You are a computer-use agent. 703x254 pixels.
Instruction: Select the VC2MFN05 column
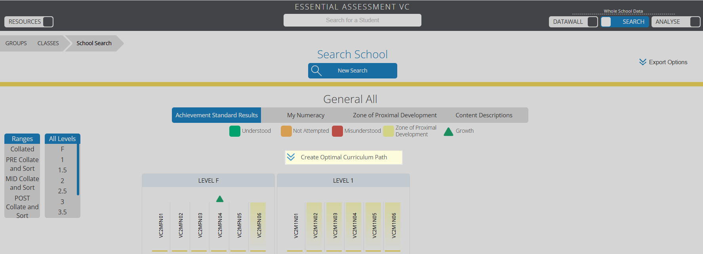pos(238,226)
